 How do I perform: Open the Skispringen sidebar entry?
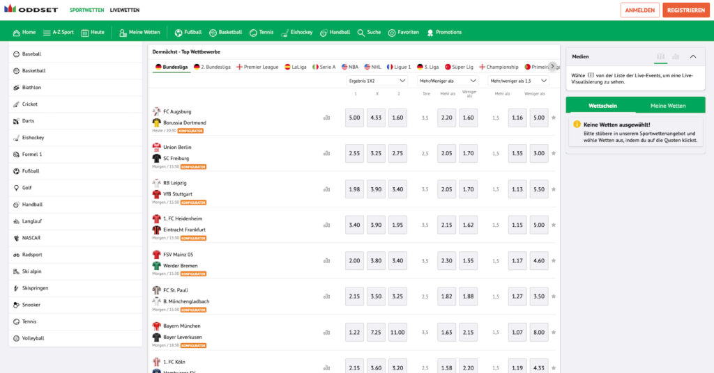coord(75,288)
